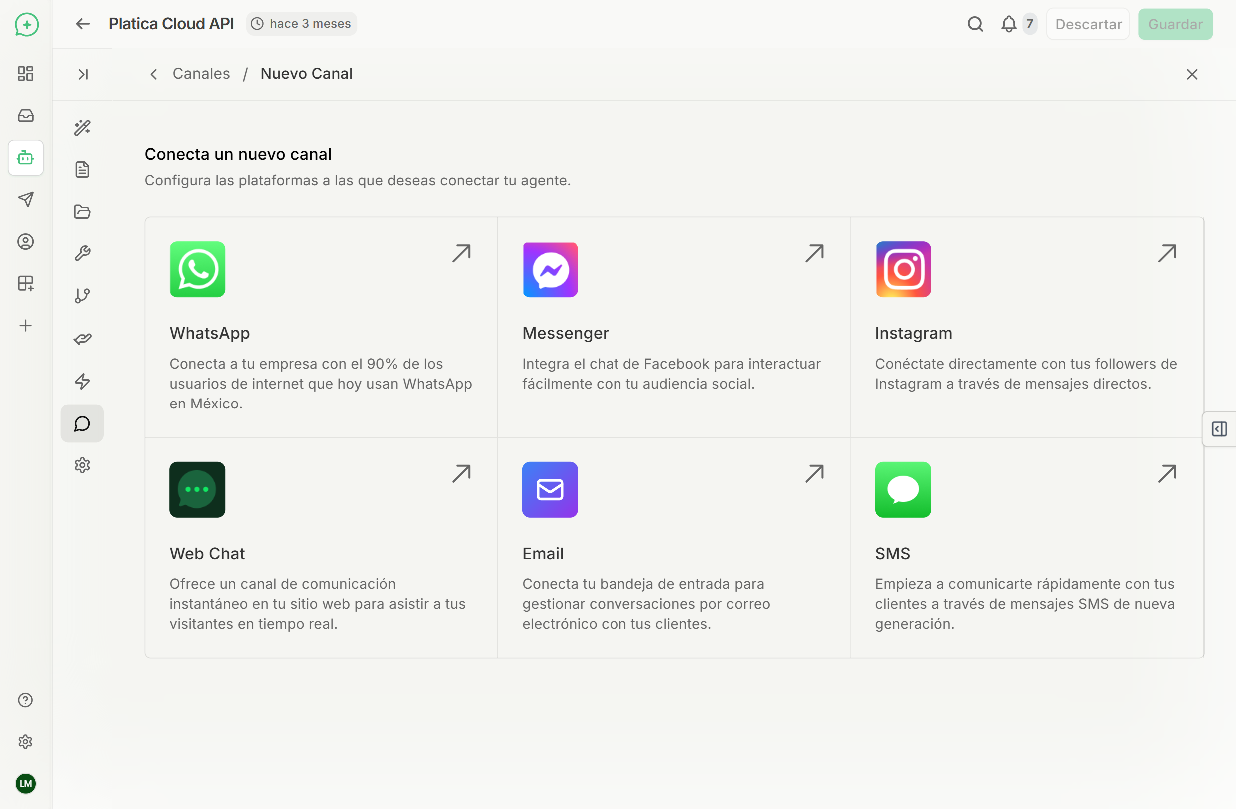Image resolution: width=1236 pixels, height=809 pixels.
Task: Click the lightning bolt icon
Action: pos(82,381)
